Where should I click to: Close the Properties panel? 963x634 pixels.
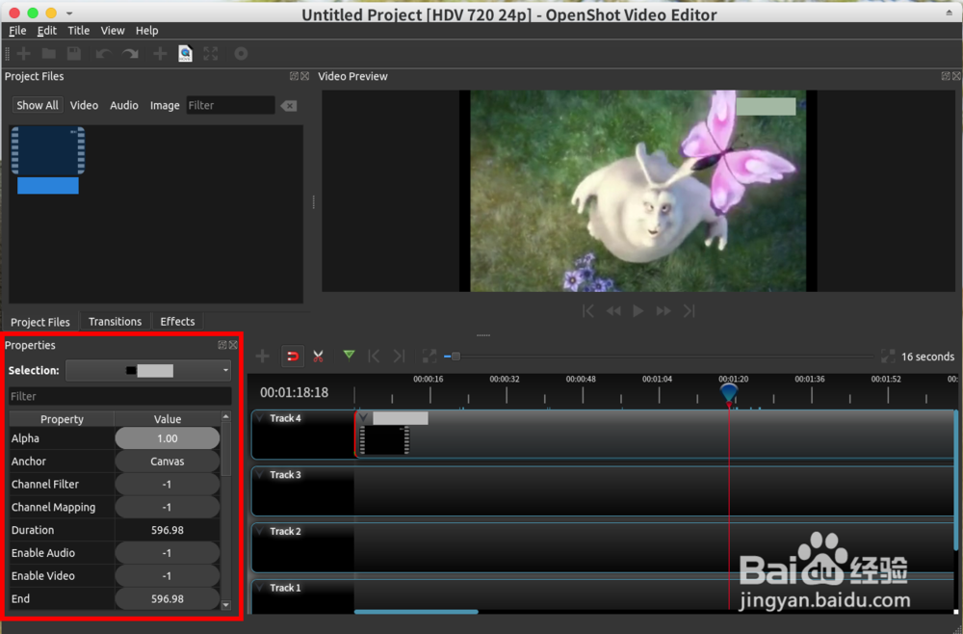pyautogui.click(x=233, y=345)
